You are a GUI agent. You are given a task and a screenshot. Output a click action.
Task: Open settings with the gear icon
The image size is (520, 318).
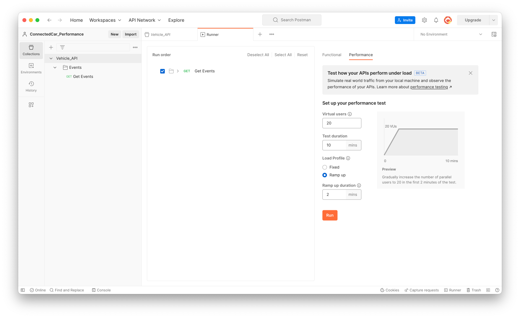[x=424, y=20]
